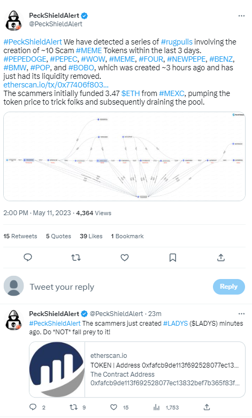View the 15 Retweets list
Viewport: 252px width, 418px height.
tap(20, 236)
